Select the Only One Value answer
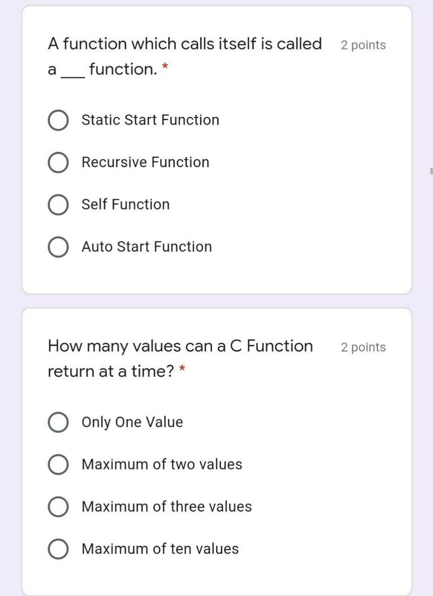This screenshot has width=433, height=596. [x=57, y=422]
